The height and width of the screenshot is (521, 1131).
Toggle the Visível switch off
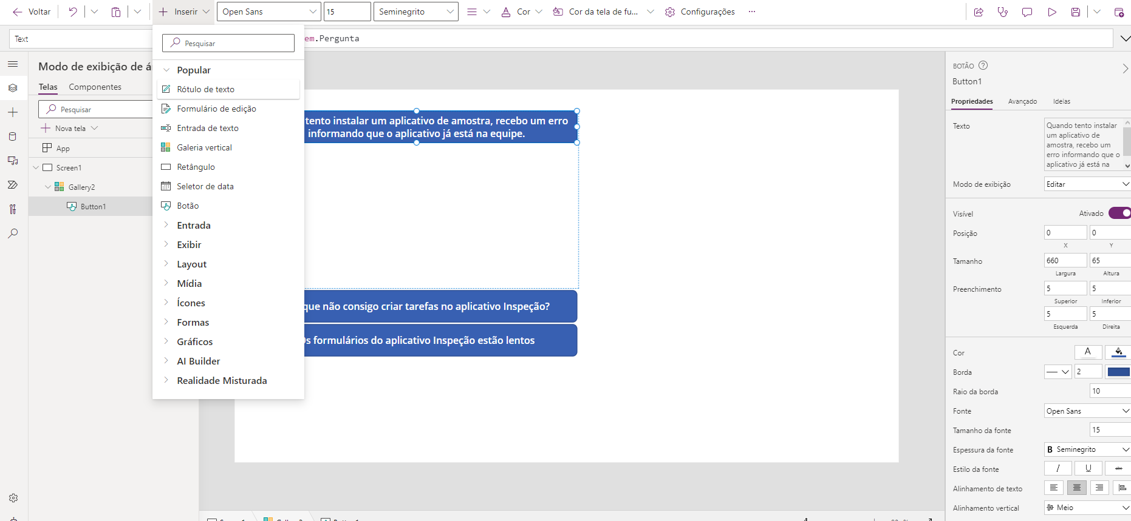tap(1119, 213)
